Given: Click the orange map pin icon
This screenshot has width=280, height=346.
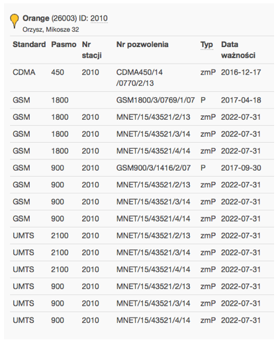Looking at the screenshot, I should 15,21.
